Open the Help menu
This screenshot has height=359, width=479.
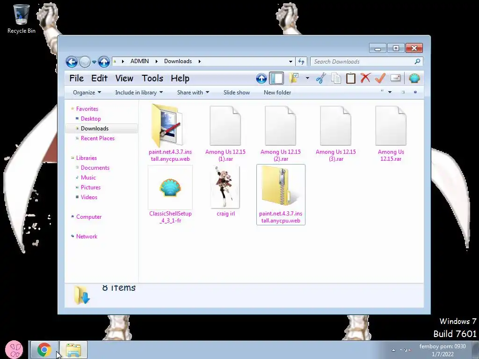pos(180,79)
